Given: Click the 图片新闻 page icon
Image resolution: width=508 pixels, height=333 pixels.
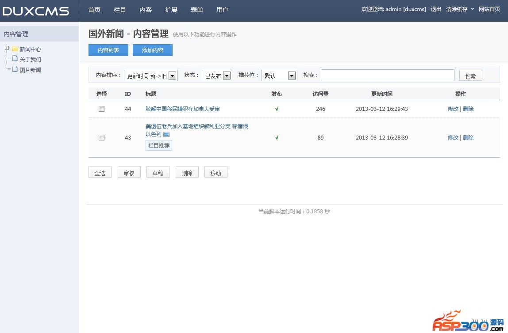Looking at the screenshot, I should pyautogui.click(x=15, y=69).
